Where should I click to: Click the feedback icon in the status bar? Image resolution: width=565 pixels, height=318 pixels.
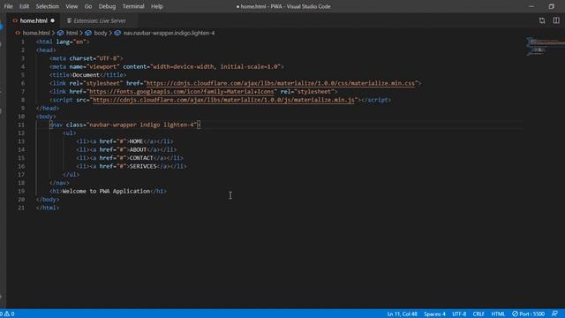[555, 314]
